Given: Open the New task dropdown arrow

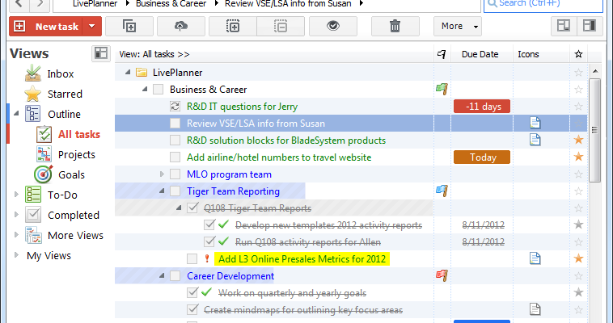Looking at the screenshot, I should tap(93, 26).
